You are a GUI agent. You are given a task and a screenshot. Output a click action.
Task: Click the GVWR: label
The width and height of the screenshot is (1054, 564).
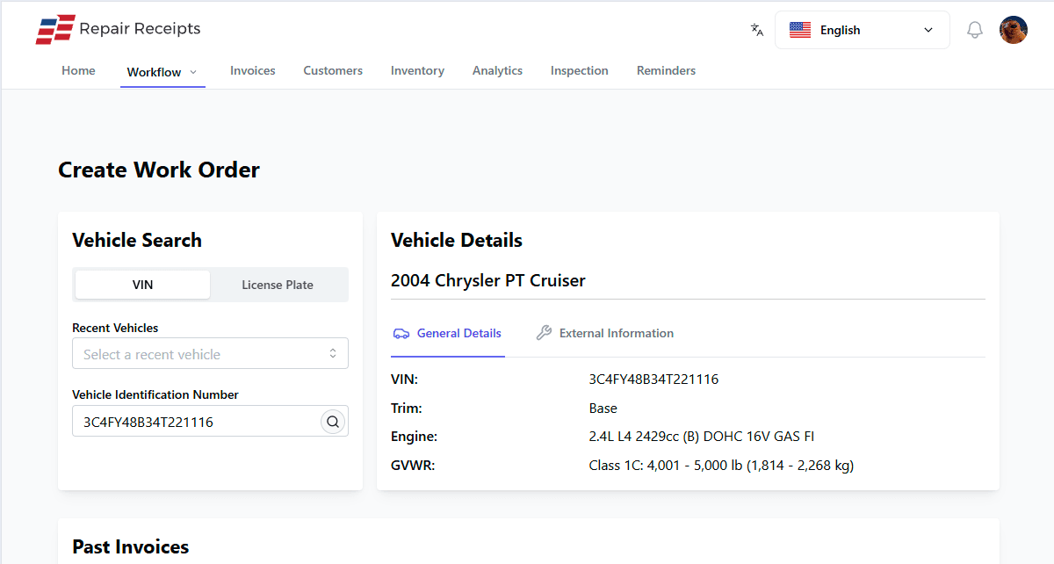pyautogui.click(x=413, y=465)
